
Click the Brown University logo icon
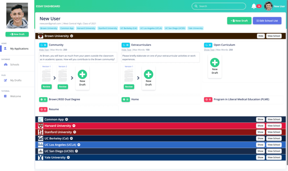pos(41,36)
